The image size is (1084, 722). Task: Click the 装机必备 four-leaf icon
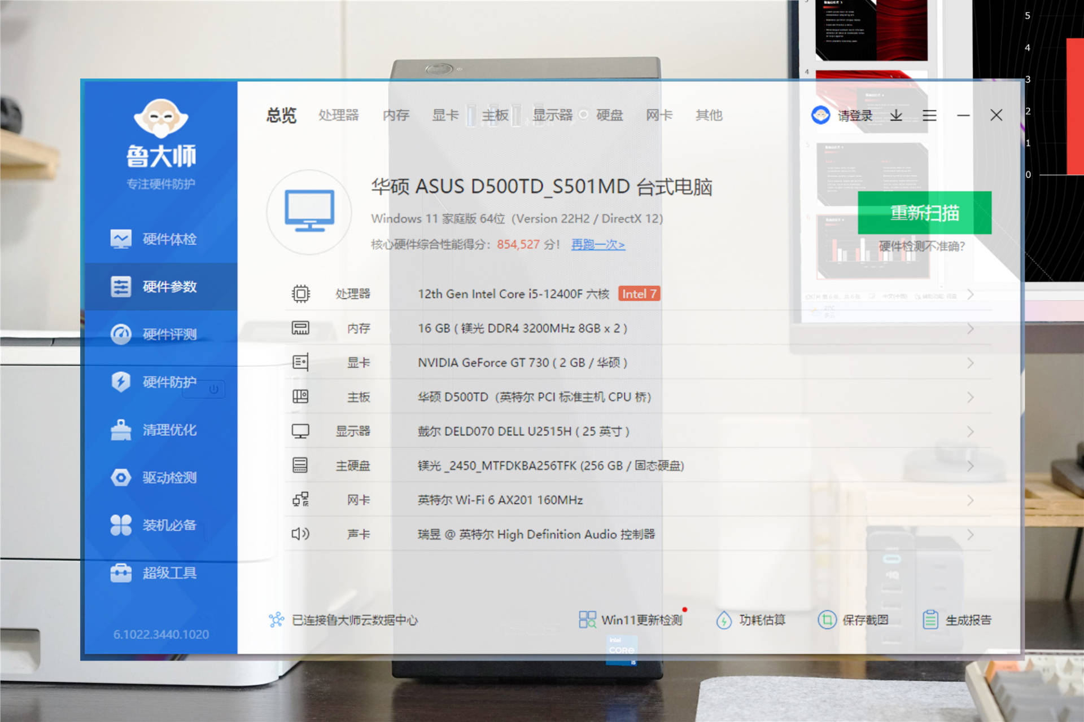121,525
